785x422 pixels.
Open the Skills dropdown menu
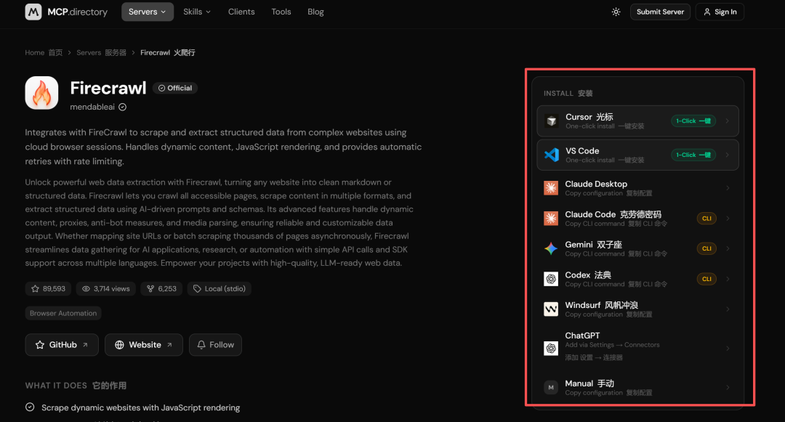pyautogui.click(x=197, y=12)
